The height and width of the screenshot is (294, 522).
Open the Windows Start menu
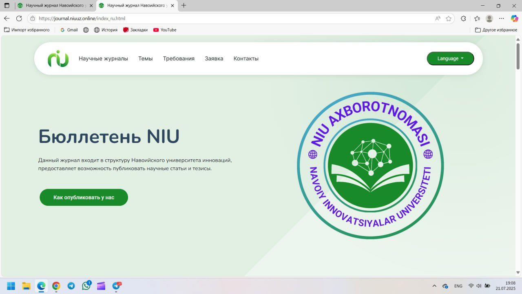click(11, 286)
